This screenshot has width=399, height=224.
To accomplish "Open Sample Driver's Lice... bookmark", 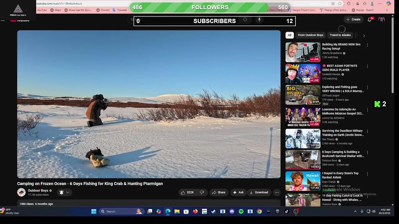I will pyautogui.click(x=302, y=10).
